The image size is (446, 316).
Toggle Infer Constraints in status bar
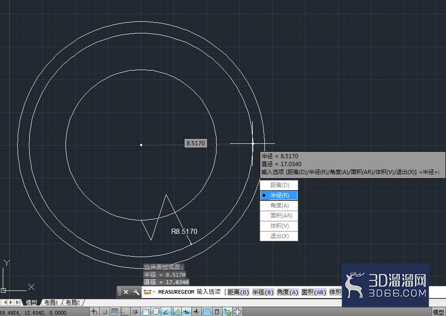(x=94, y=312)
